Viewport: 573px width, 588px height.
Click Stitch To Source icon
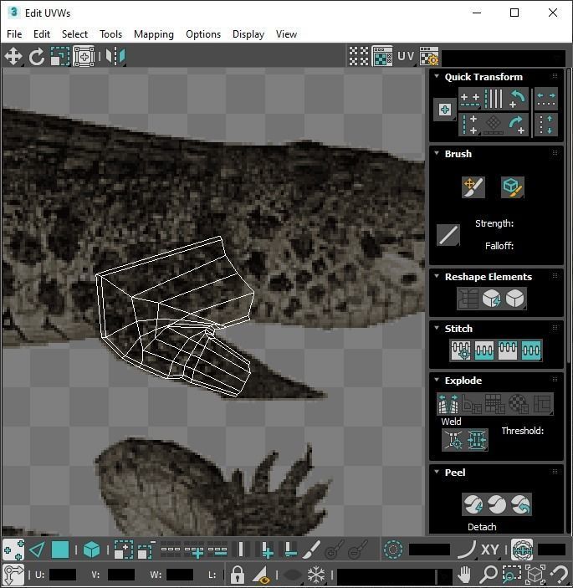pyautogui.click(x=508, y=350)
